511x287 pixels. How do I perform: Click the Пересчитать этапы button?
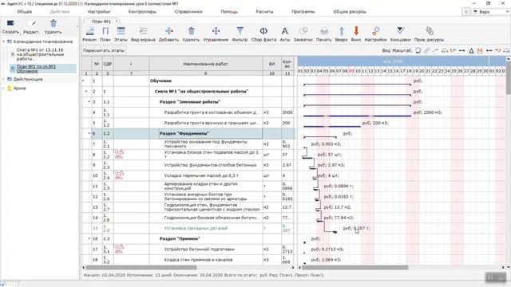104,50
